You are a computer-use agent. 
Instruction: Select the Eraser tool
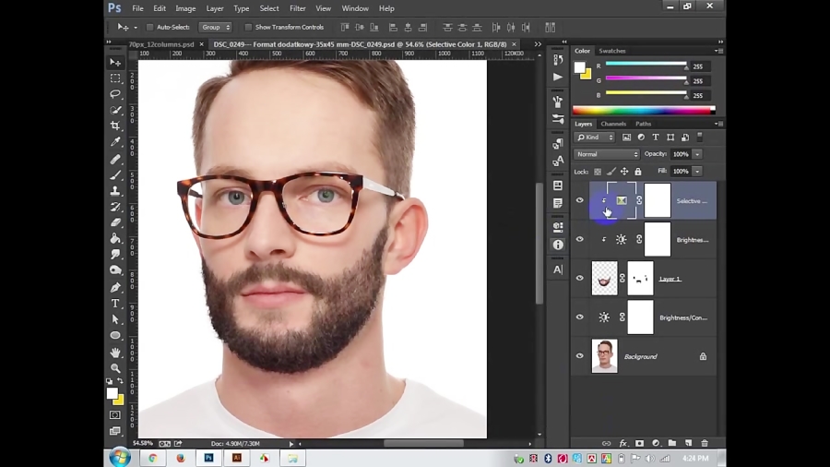(115, 222)
